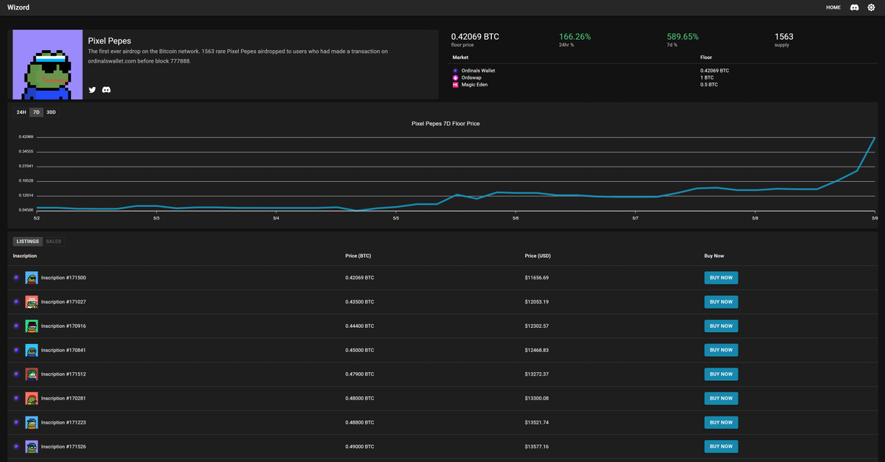The width and height of the screenshot is (885, 462).
Task: Buy Inscription #171526 with Buy Now
Action: [x=721, y=447]
